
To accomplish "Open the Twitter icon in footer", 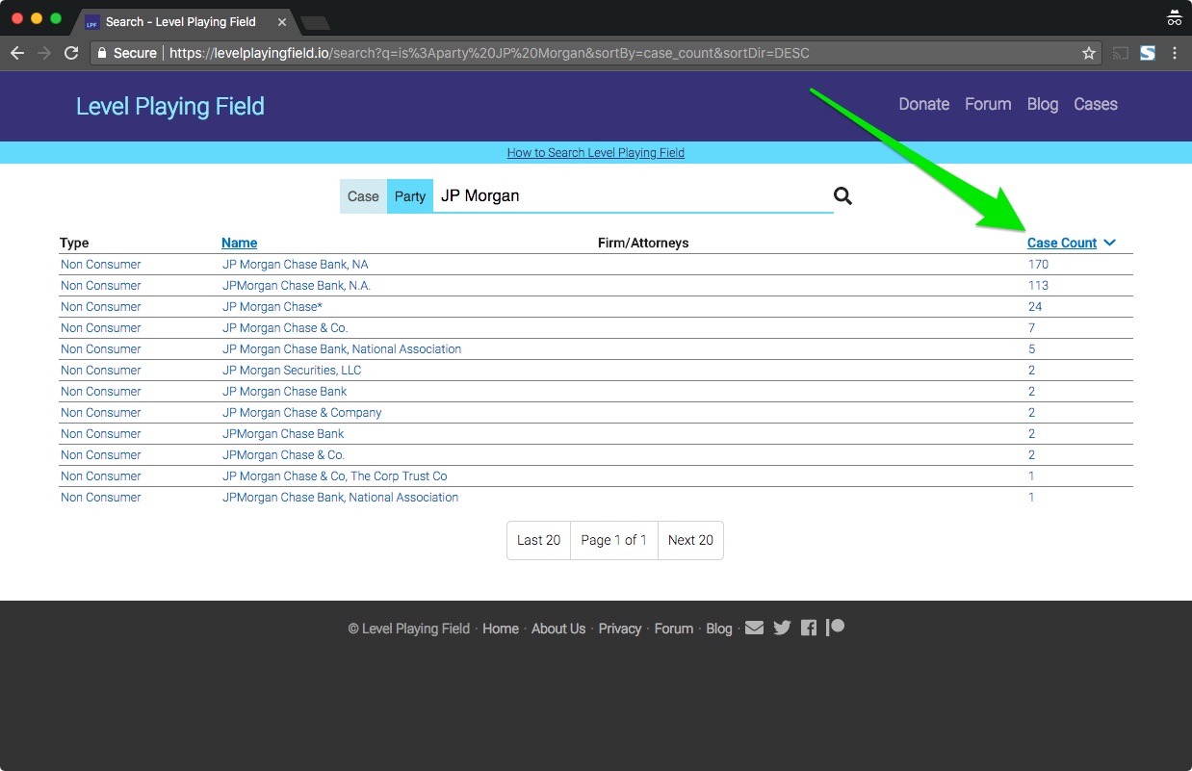I will point(782,628).
